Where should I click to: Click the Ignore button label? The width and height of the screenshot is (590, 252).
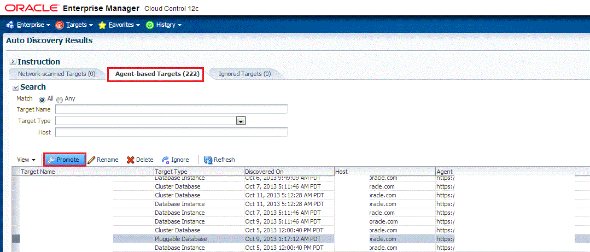(x=180, y=160)
